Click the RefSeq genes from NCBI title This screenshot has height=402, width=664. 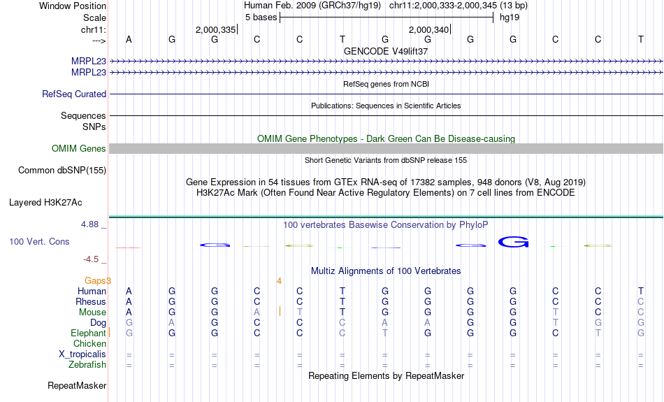[x=386, y=84]
